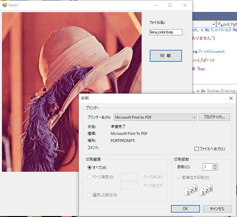The image size is (237, 217).
Task: Click the prd_PgPrint code line in editor
Action: 204,60
